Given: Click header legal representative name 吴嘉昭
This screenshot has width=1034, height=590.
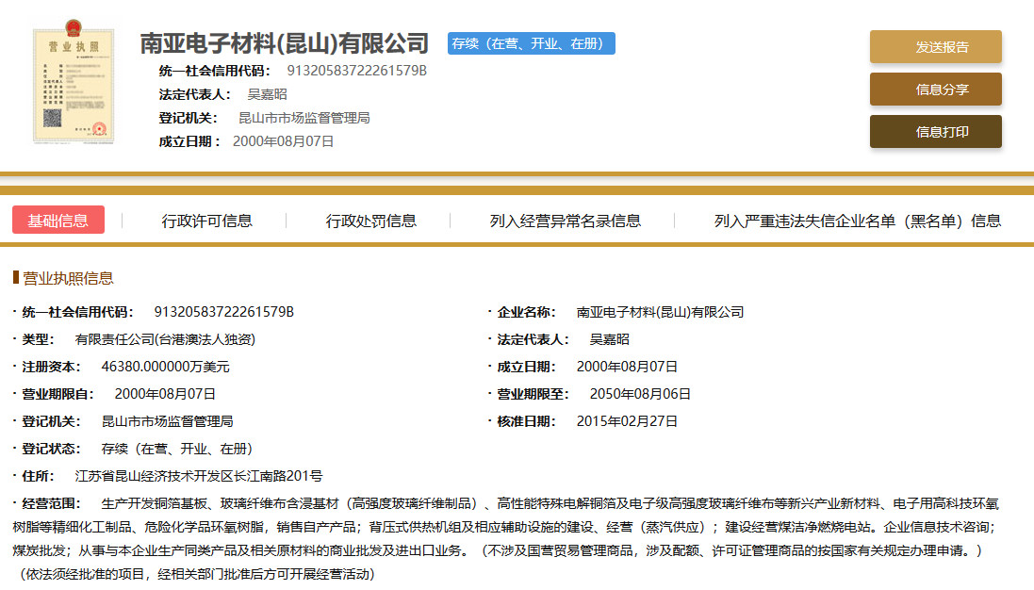Looking at the screenshot, I should click(x=267, y=94).
